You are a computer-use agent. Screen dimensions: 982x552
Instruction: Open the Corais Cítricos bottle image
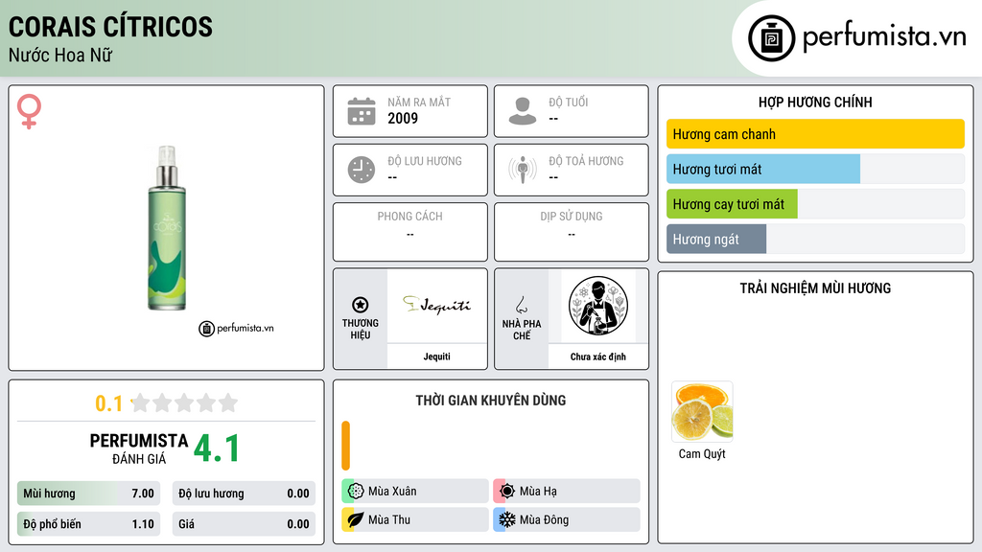pyautogui.click(x=167, y=228)
